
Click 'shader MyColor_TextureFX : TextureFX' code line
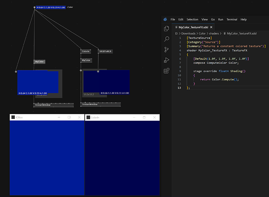(217, 51)
